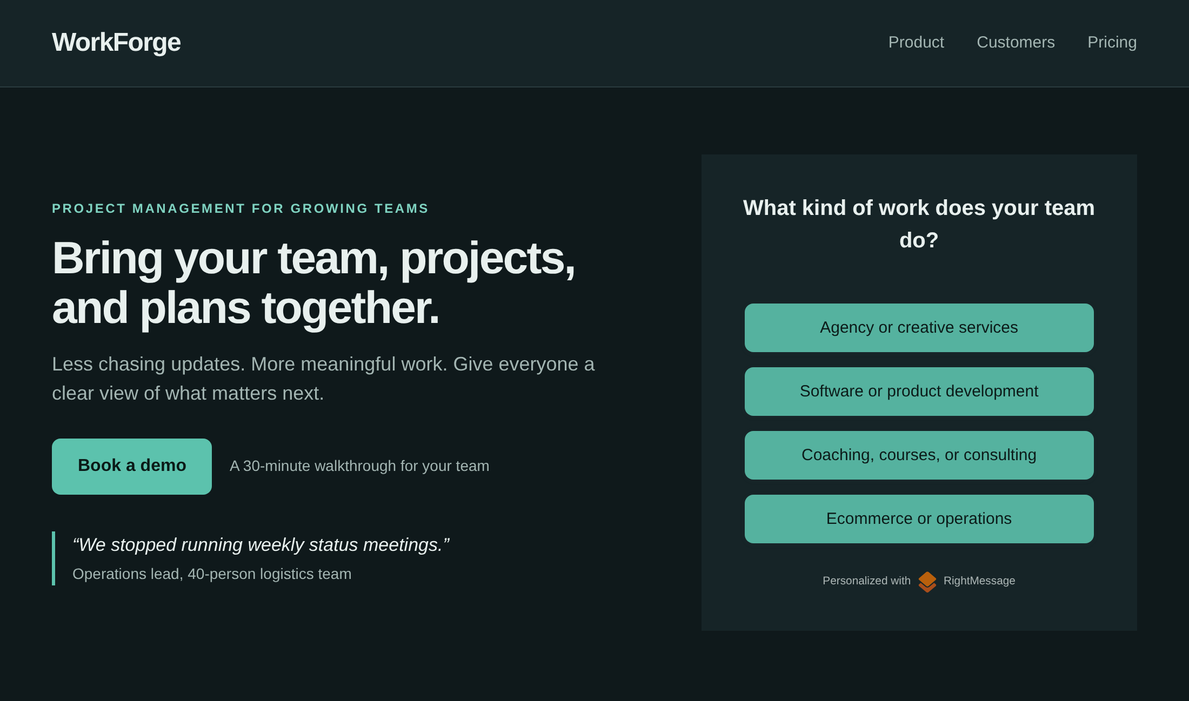Screen dimensions: 1189x701
Task: Open the Pricing page
Action: tap(1112, 42)
